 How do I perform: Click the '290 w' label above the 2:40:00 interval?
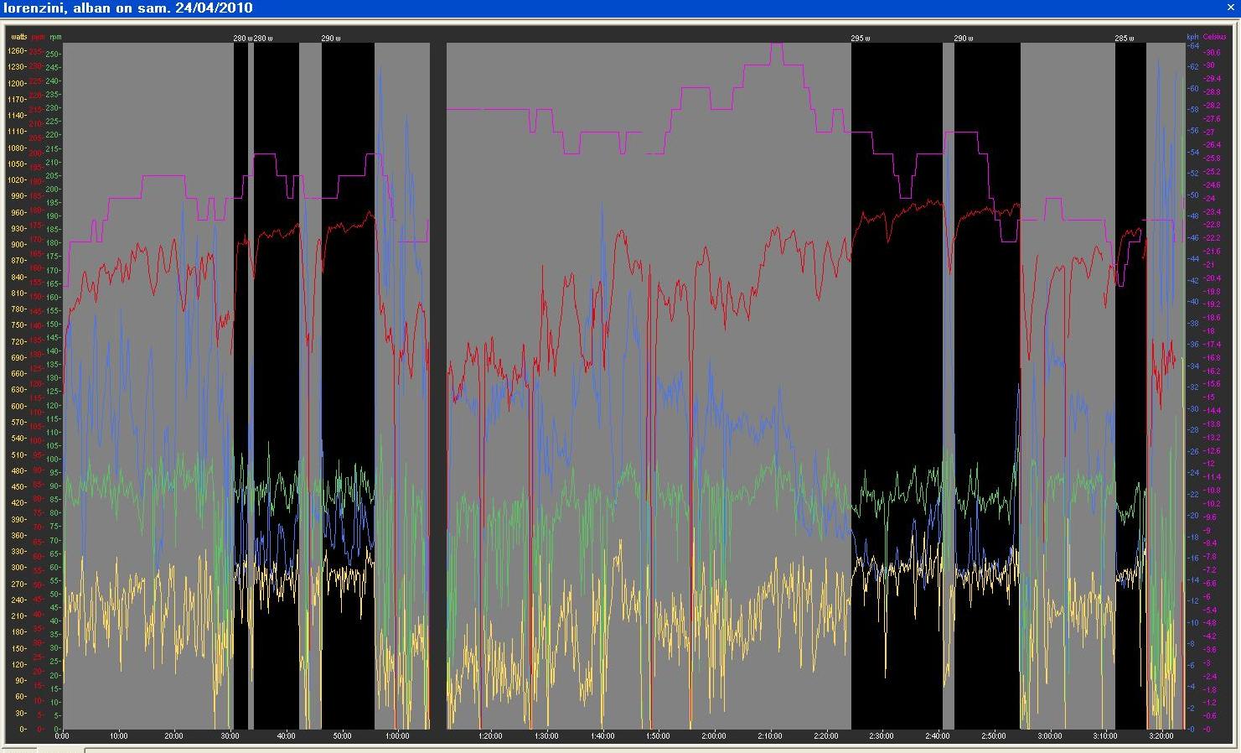[964, 39]
